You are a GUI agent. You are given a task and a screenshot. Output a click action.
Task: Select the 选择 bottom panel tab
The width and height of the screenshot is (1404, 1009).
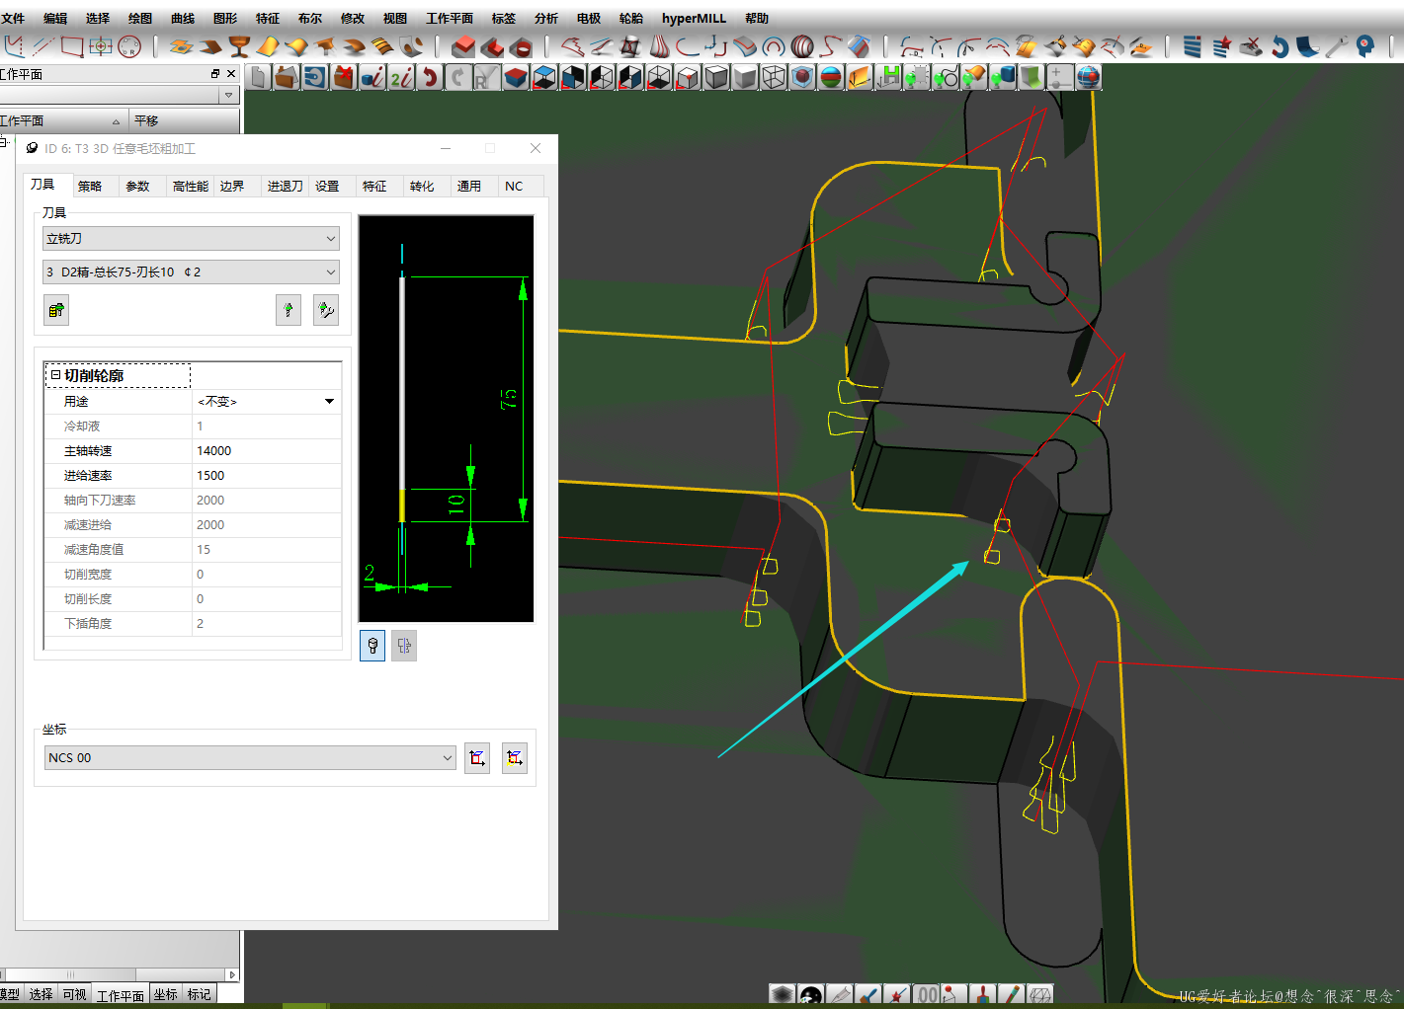[x=41, y=994]
